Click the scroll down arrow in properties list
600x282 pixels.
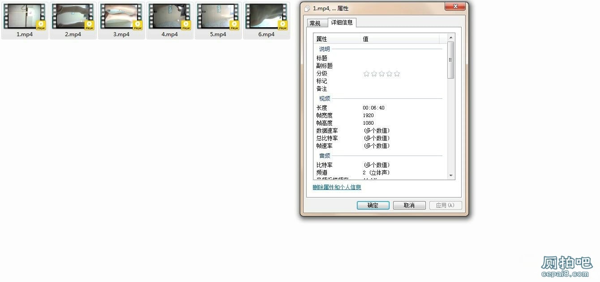[451, 176]
